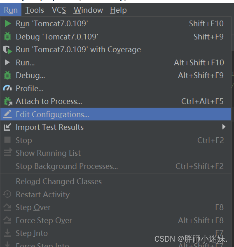Screen dimensions: 234x247
Task: Expand the Import Test Results submenu arrow
Action: click(224, 127)
